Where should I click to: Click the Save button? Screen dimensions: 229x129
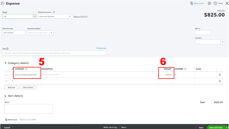pyautogui.click(x=201, y=127)
